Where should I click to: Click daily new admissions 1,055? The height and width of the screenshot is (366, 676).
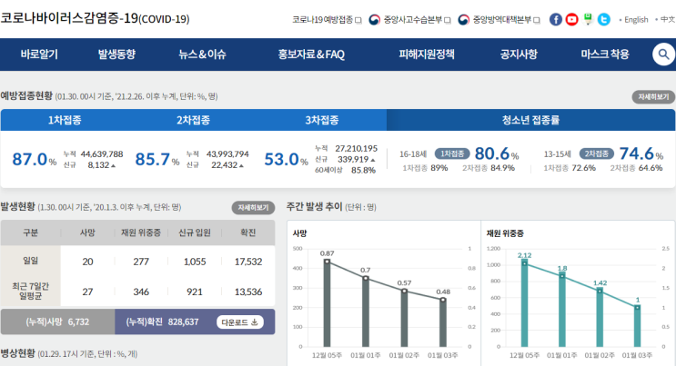point(195,262)
